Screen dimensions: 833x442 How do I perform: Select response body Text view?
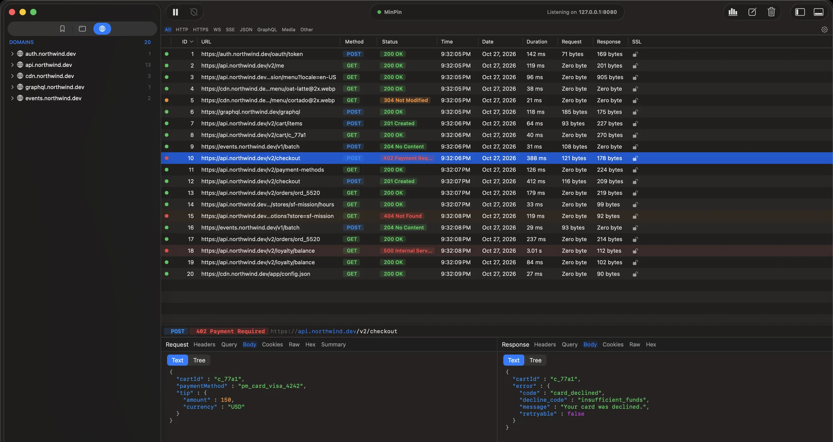[x=513, y=360]
